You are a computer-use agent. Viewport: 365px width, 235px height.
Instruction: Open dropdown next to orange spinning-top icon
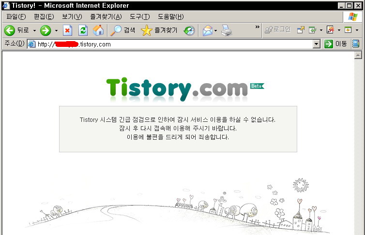[357, 30]
